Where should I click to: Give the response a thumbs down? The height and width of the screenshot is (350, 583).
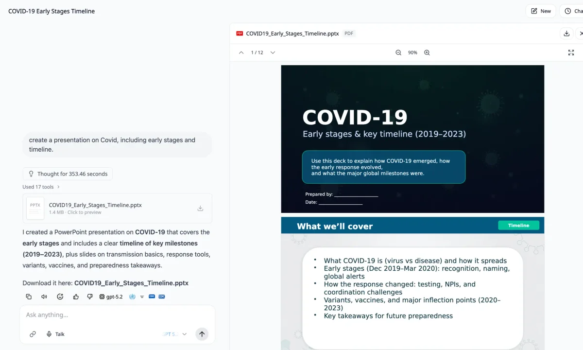(90, 297)
